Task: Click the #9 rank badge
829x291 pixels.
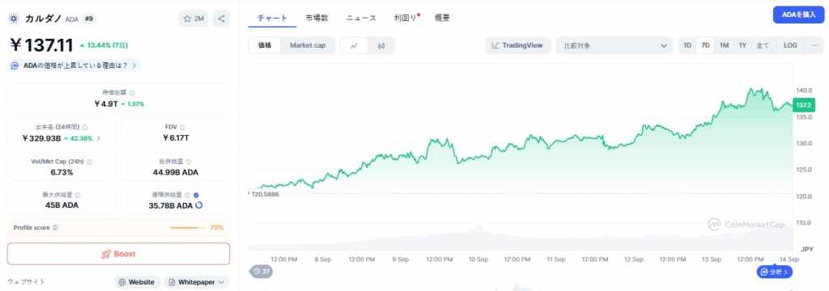Action: pyautogui.click(x=89, y=19)
